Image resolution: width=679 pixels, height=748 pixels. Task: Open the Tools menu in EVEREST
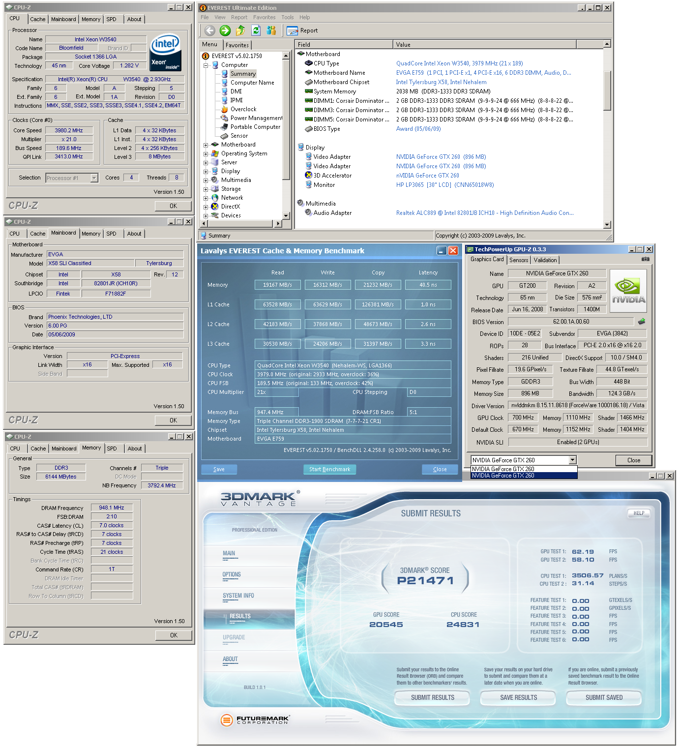[288, 17]
